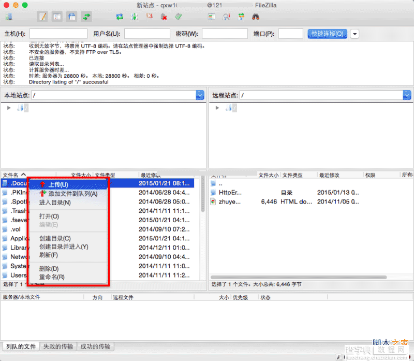Viewport: 414px width, 361px height.
Task: Sort remote list by 文件类型 header
Action: [x=299, y=175]
